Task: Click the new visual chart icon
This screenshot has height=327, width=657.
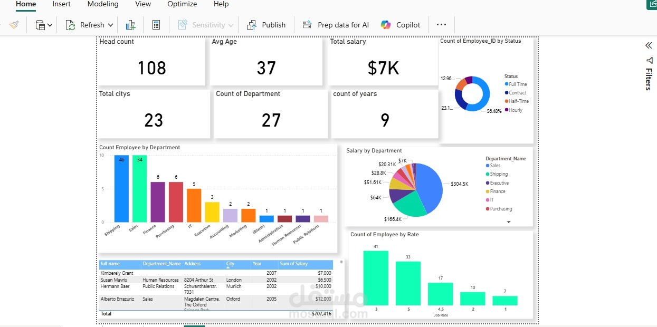Action: click(131, 25)
